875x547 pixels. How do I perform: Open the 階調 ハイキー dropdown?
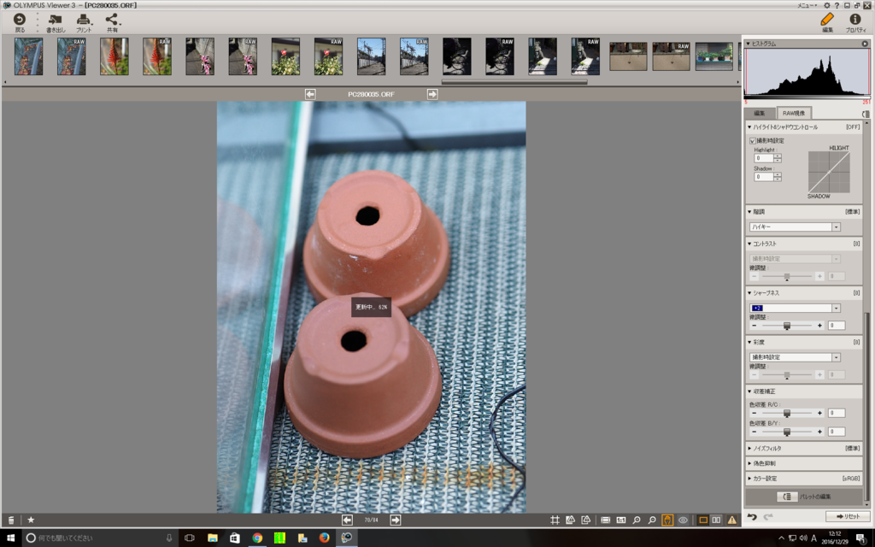point(795,227)
